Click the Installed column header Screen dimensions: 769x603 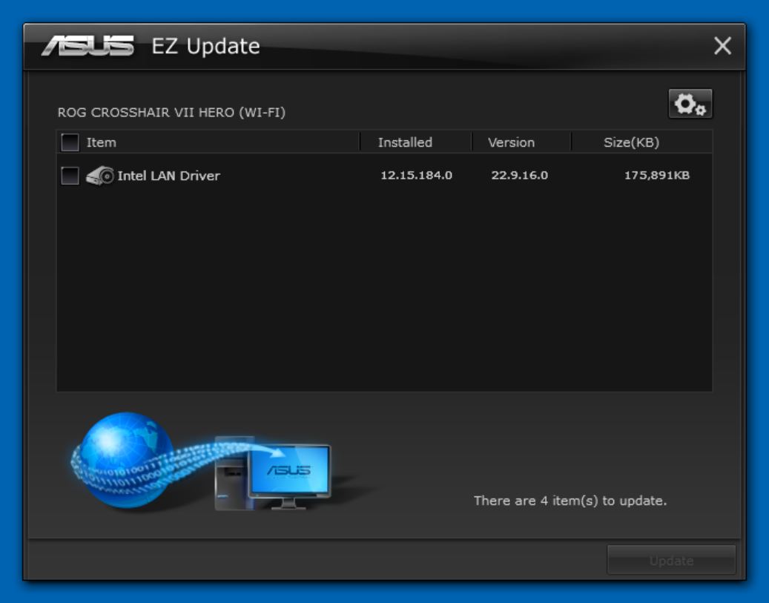pos(405,142)
